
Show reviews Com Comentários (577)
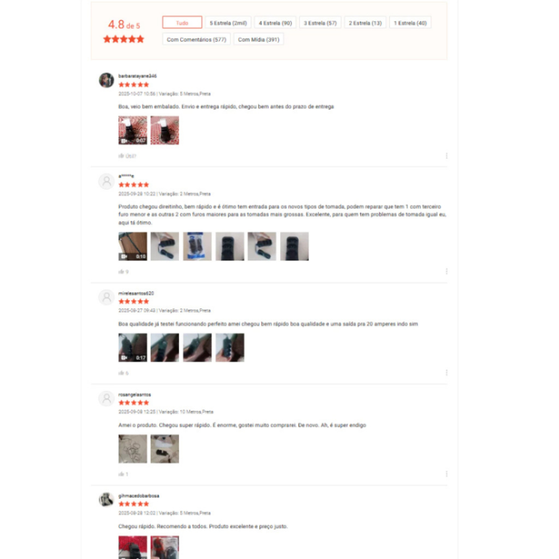coord(197,39)
